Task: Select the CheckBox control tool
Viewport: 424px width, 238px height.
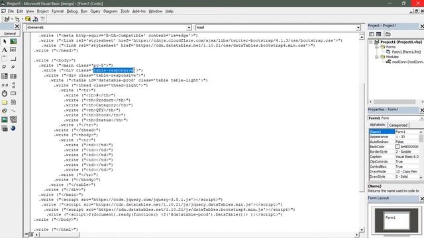Action: [5, 67]
